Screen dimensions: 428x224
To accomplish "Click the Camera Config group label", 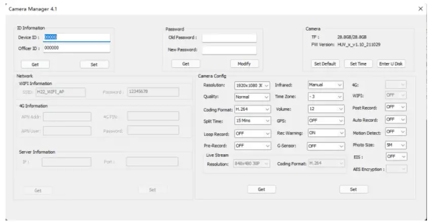I will point(212,76).
